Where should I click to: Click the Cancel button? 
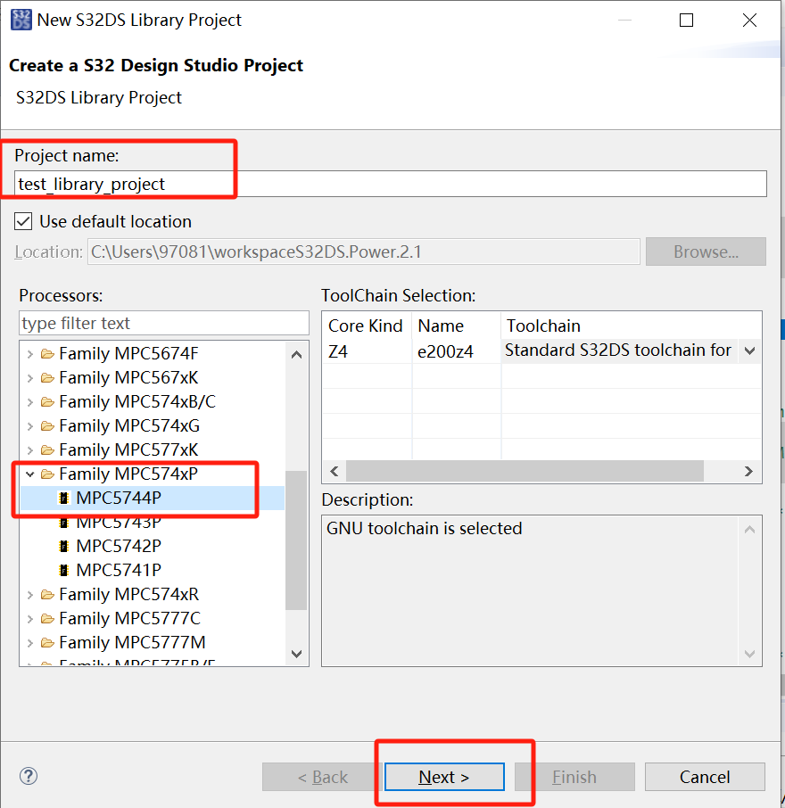705,777
